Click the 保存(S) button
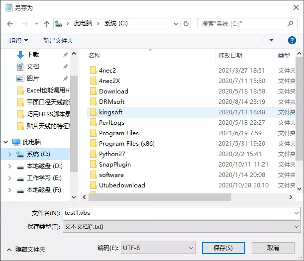The height and width of the screenshot is (261, 304). pyautogui.click(x=223, y=248)
